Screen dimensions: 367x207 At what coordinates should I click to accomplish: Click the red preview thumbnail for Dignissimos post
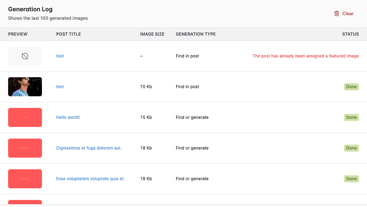pyautogui.click(x=25, y=148)
